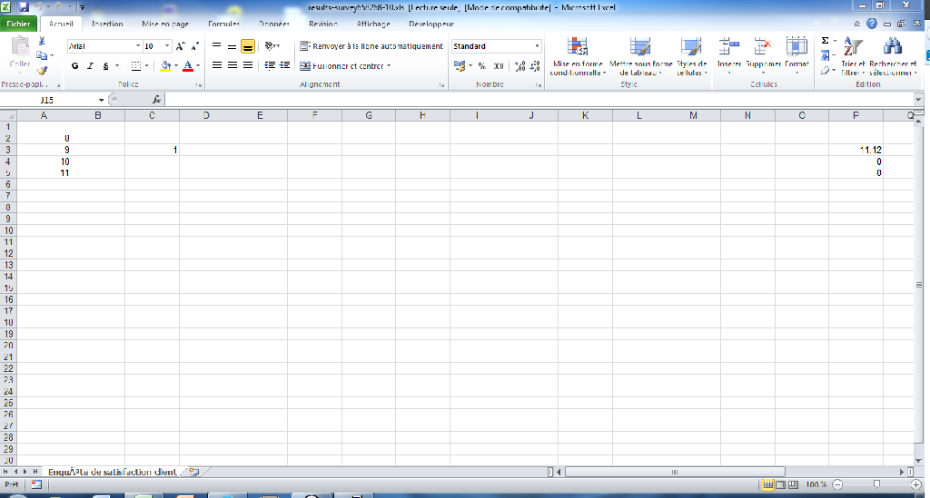Switch to the Insertion ribbon tab

point(107,24)
